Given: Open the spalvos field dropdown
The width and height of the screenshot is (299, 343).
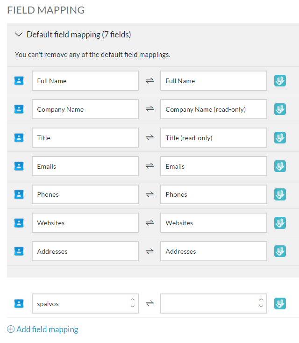Looking at the screenshot, I should point(85,304).
